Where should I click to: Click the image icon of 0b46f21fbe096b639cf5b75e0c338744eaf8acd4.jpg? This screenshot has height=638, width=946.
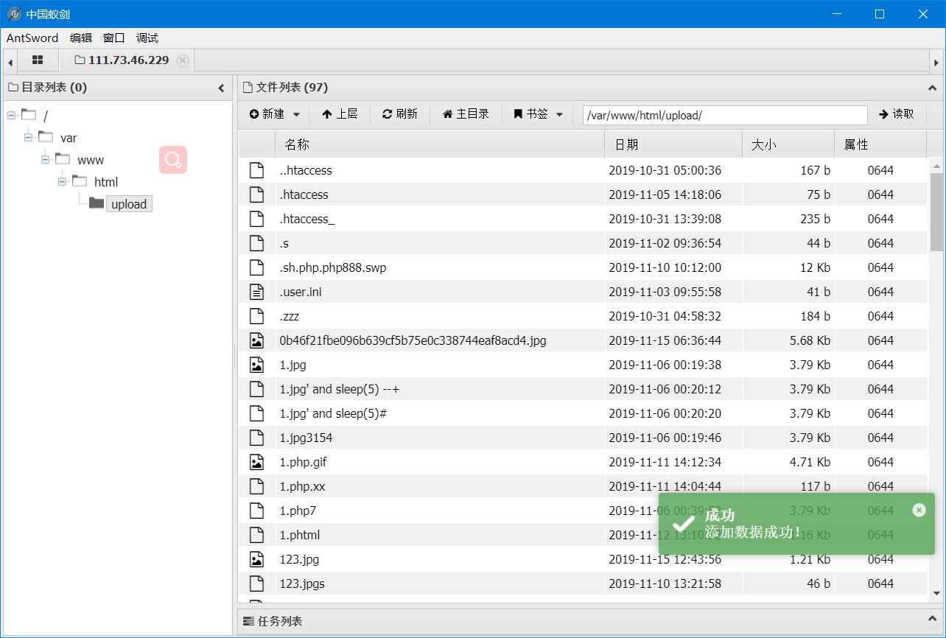pos(256,340)
